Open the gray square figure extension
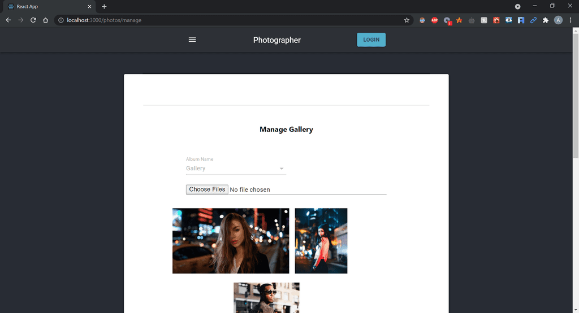The width and height of the screenshot is (579, 313). [484, 20]
